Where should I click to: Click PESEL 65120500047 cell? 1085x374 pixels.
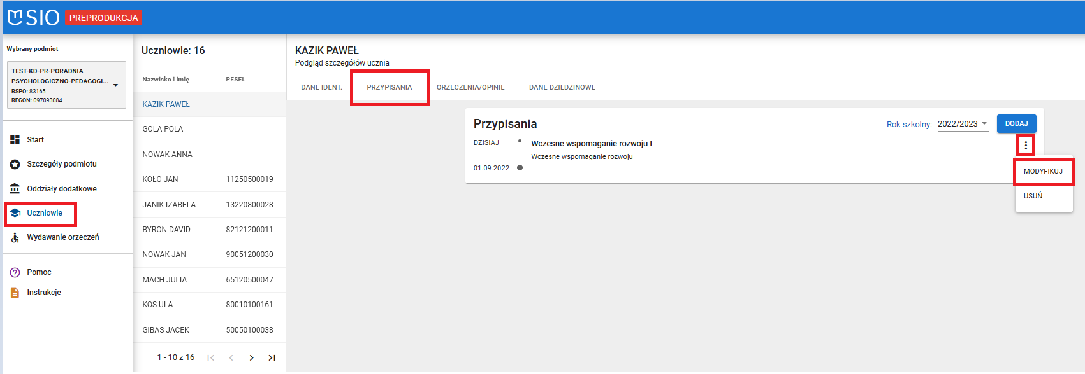[x=249, y=280]
